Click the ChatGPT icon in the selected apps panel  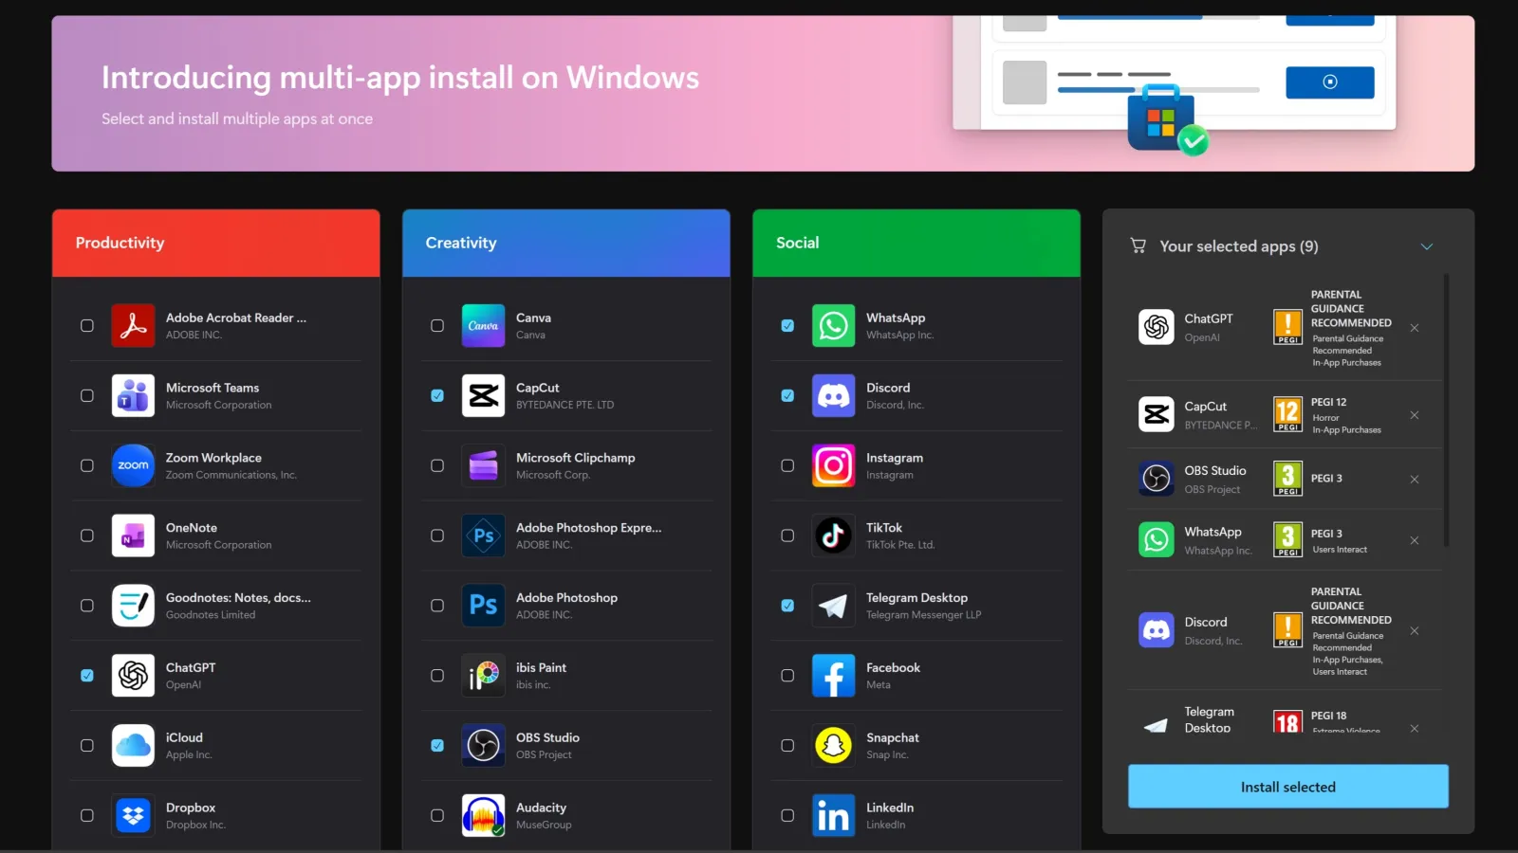(1156, 327)
